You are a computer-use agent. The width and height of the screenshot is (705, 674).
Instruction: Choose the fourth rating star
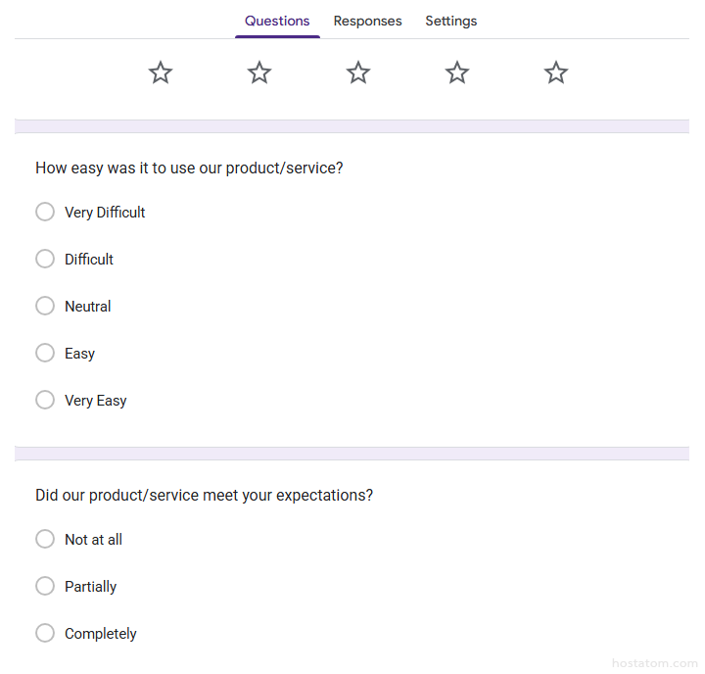[457, 72]
